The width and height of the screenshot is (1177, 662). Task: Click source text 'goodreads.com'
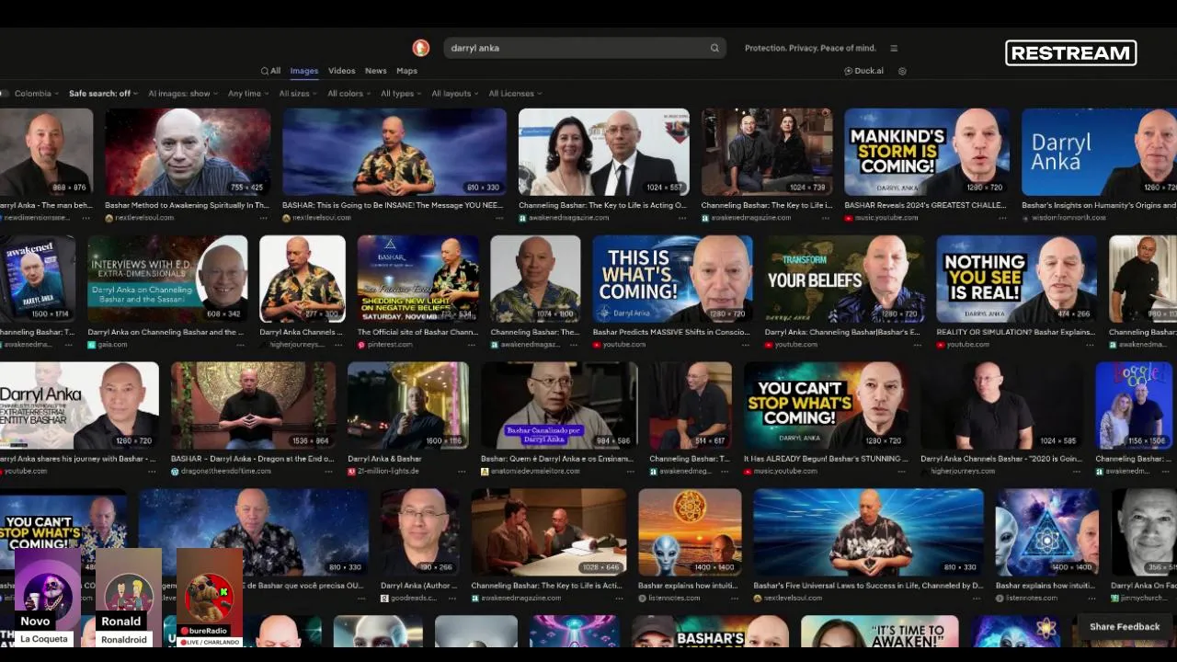(x=415, y=598)
